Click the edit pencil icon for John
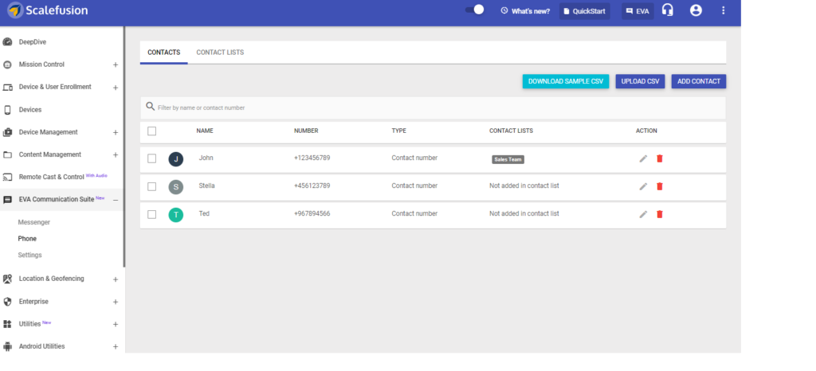Image resolution: width=816 pixels, height=371 pixels. click(x=643, y=158)
